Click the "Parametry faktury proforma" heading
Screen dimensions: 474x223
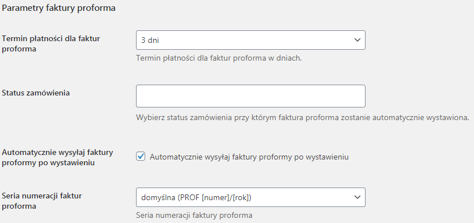pos(59,8)
